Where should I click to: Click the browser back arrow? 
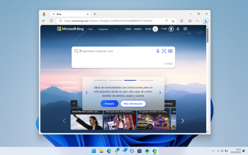44,21
